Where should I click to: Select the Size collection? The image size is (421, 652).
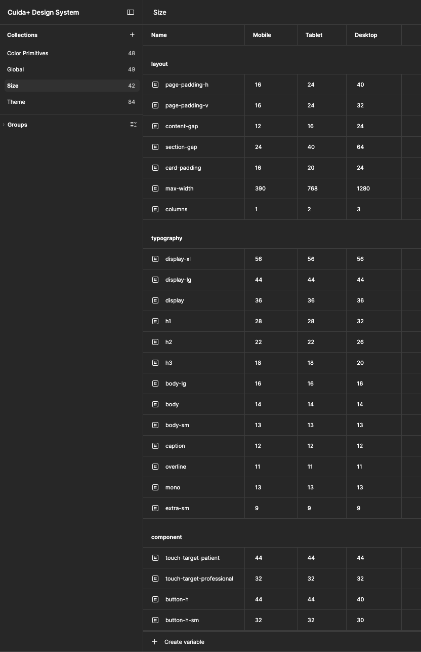click(71, 86)
